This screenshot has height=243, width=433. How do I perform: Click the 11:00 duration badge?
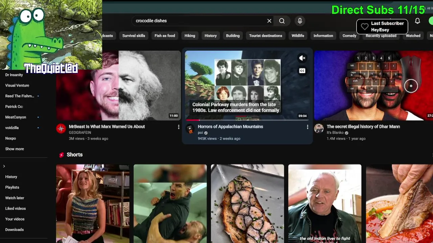pyautogui.click(x=174, y=116)
